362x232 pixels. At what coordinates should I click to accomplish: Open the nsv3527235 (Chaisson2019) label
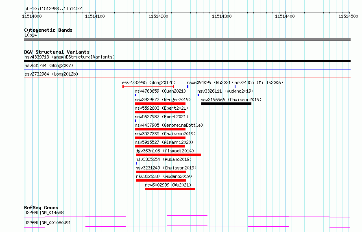(x=165, y=134)
